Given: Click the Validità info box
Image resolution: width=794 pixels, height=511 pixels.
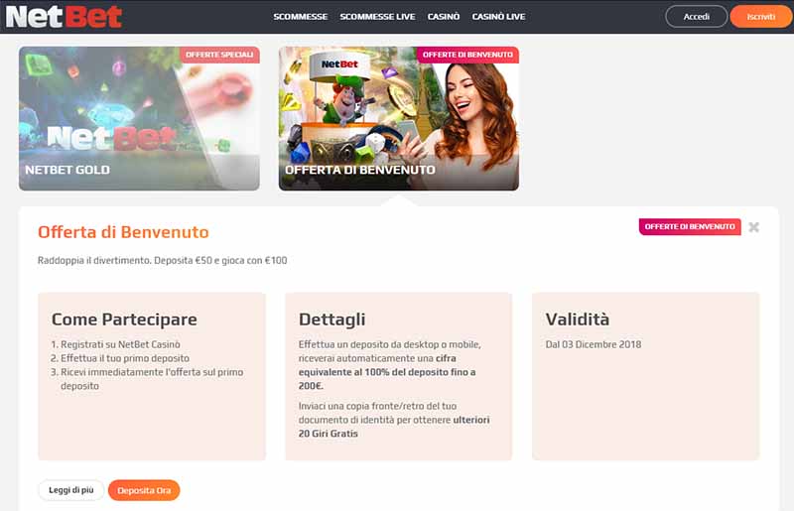Looking at the screenshot, I should pos(646,376).
